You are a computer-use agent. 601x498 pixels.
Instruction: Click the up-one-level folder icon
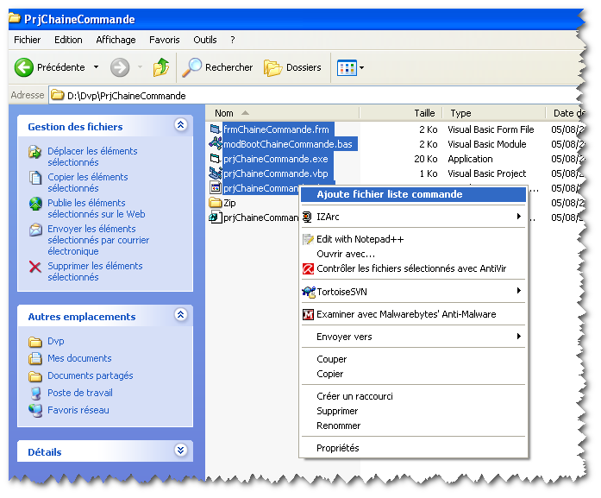pyautogui.click(x=161, y=67)
